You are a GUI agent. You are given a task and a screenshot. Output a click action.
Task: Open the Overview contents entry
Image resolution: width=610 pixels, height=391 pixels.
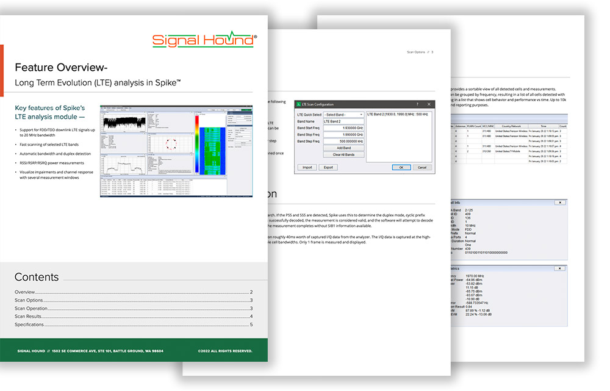click(x=134, y=292)
